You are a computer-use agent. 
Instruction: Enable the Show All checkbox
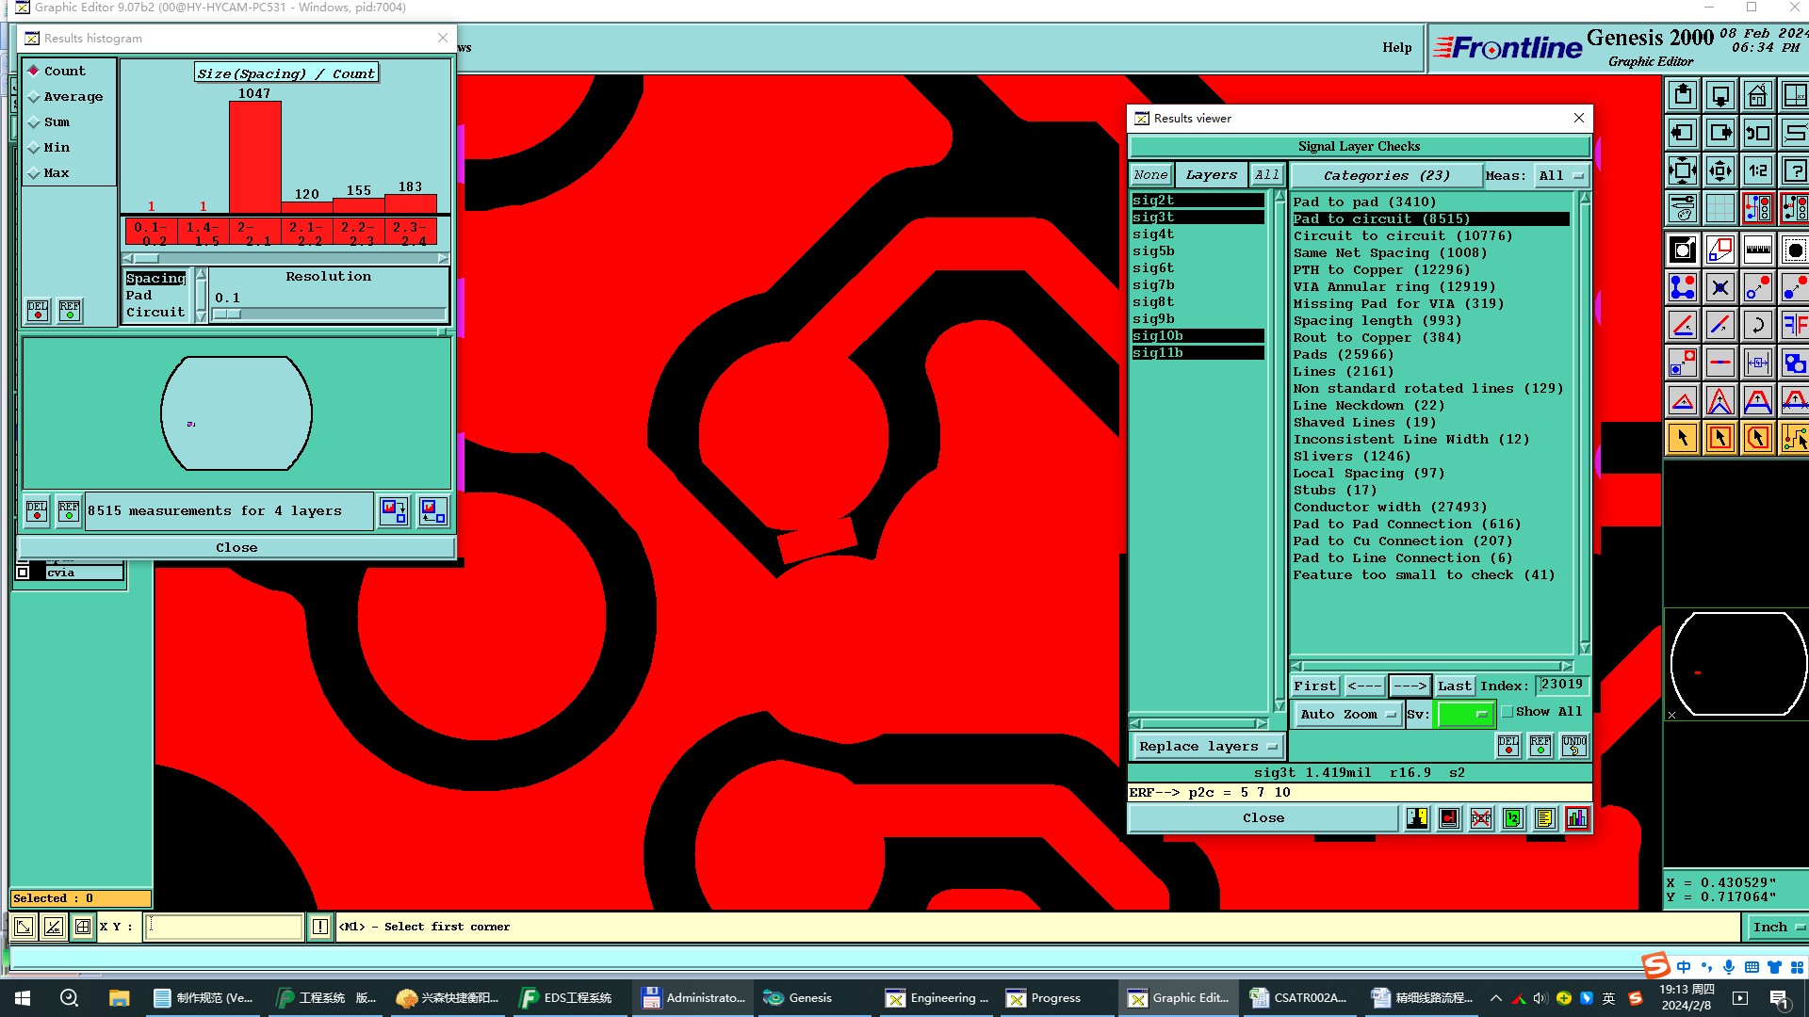point(1507,712)
